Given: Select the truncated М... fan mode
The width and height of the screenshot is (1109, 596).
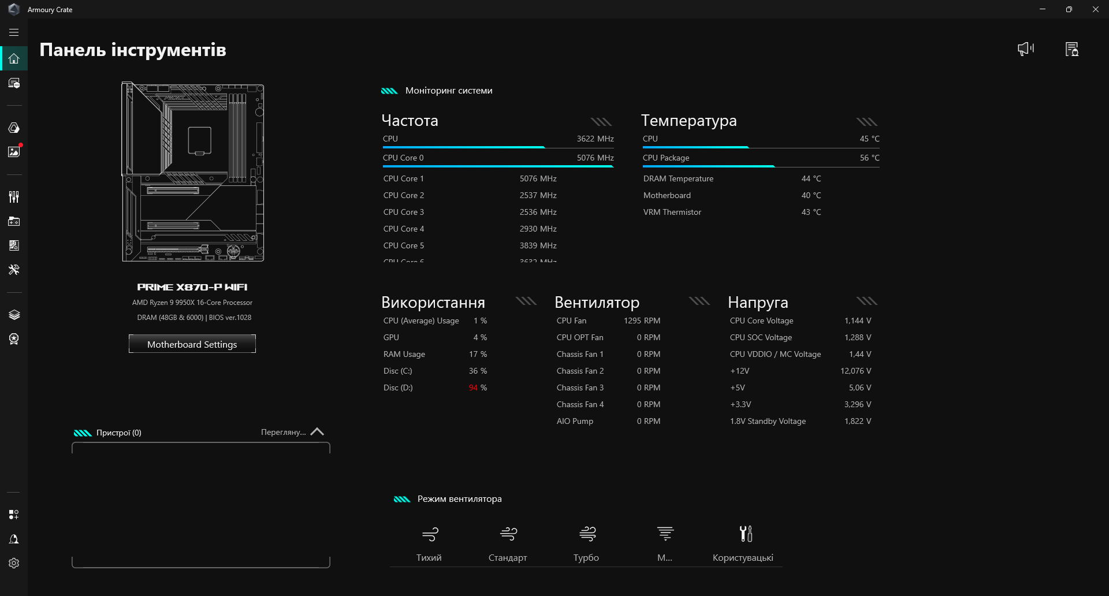Looking at the screenshot, I should coord(665,543).
